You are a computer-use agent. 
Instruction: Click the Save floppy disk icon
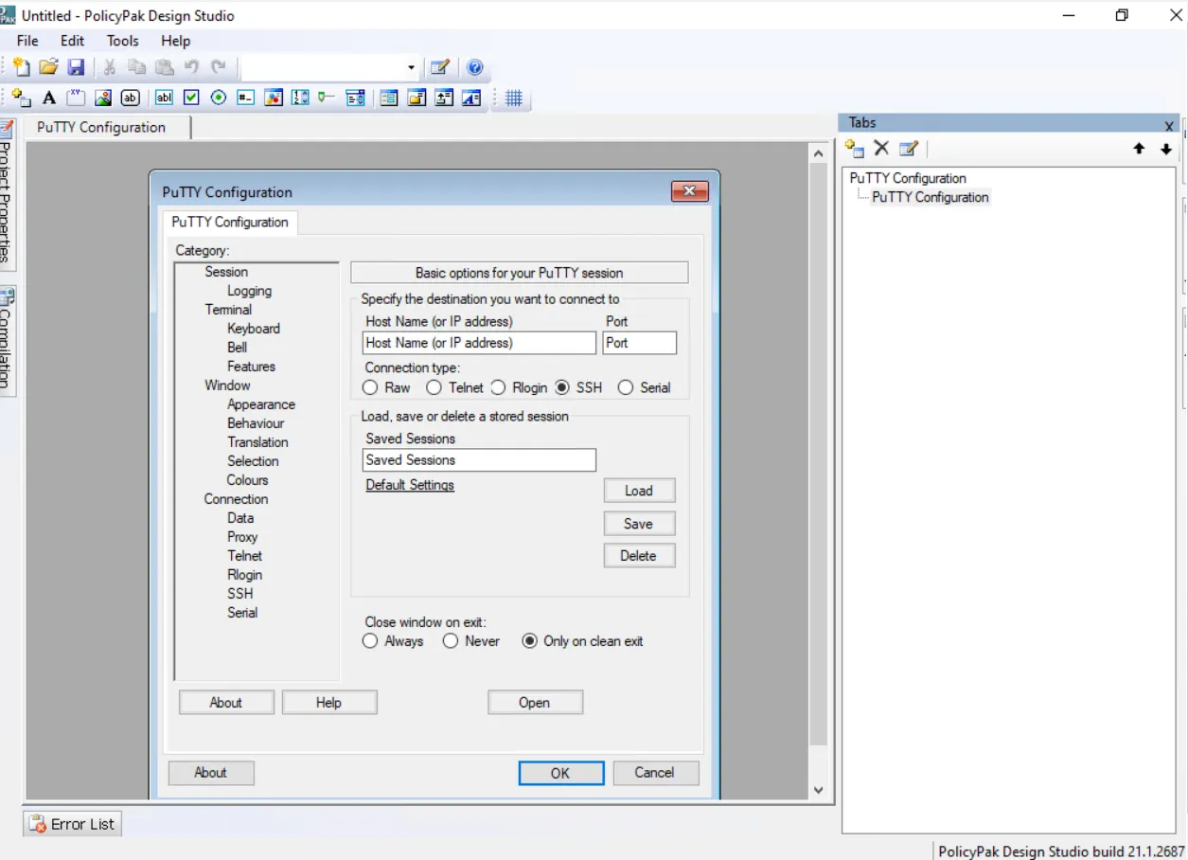76,67
